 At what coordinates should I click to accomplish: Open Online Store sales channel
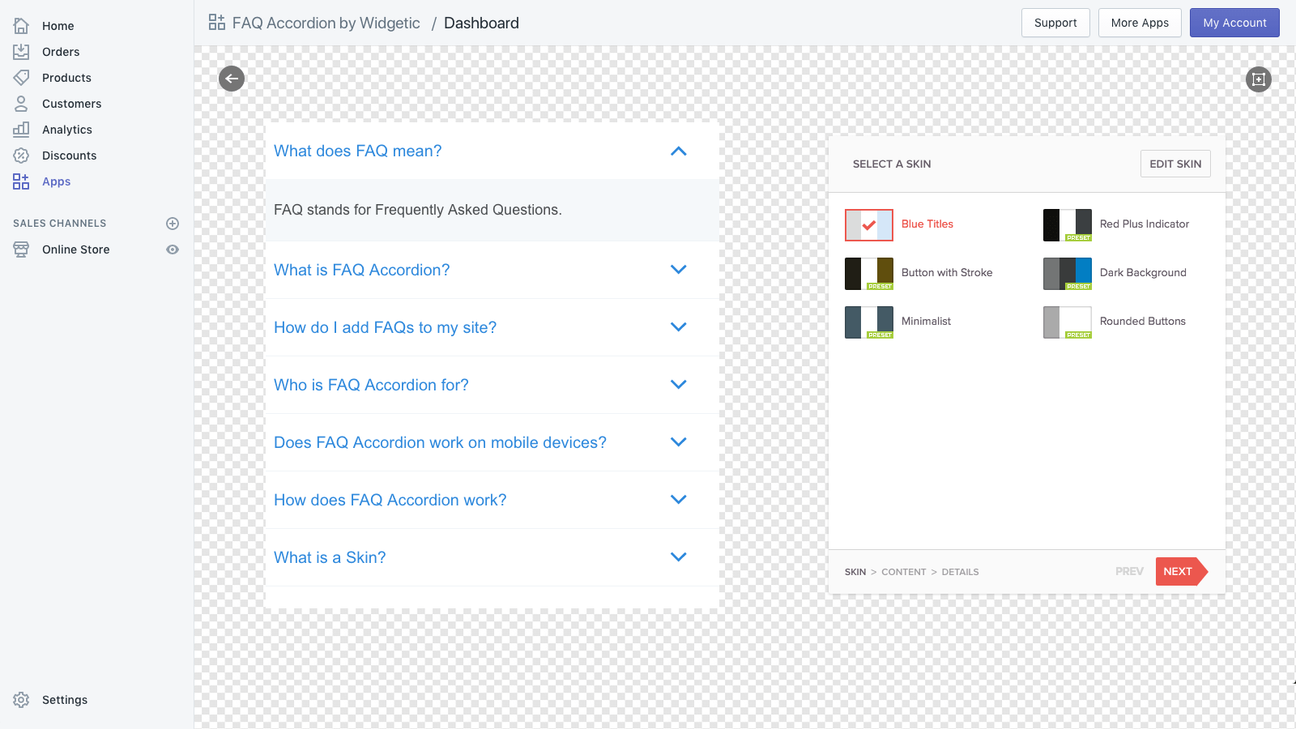[76, 249]
